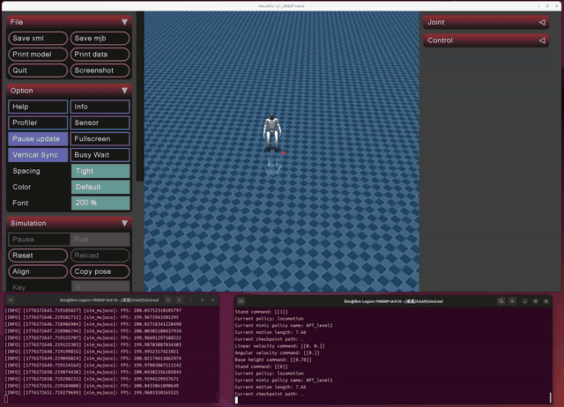Viewport: 564px width, 407px height.
Task: Collapse the File section
Action: 124,21
